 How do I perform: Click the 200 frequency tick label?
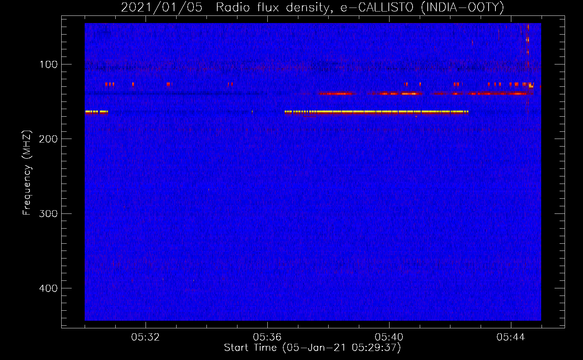pos(48,139)
